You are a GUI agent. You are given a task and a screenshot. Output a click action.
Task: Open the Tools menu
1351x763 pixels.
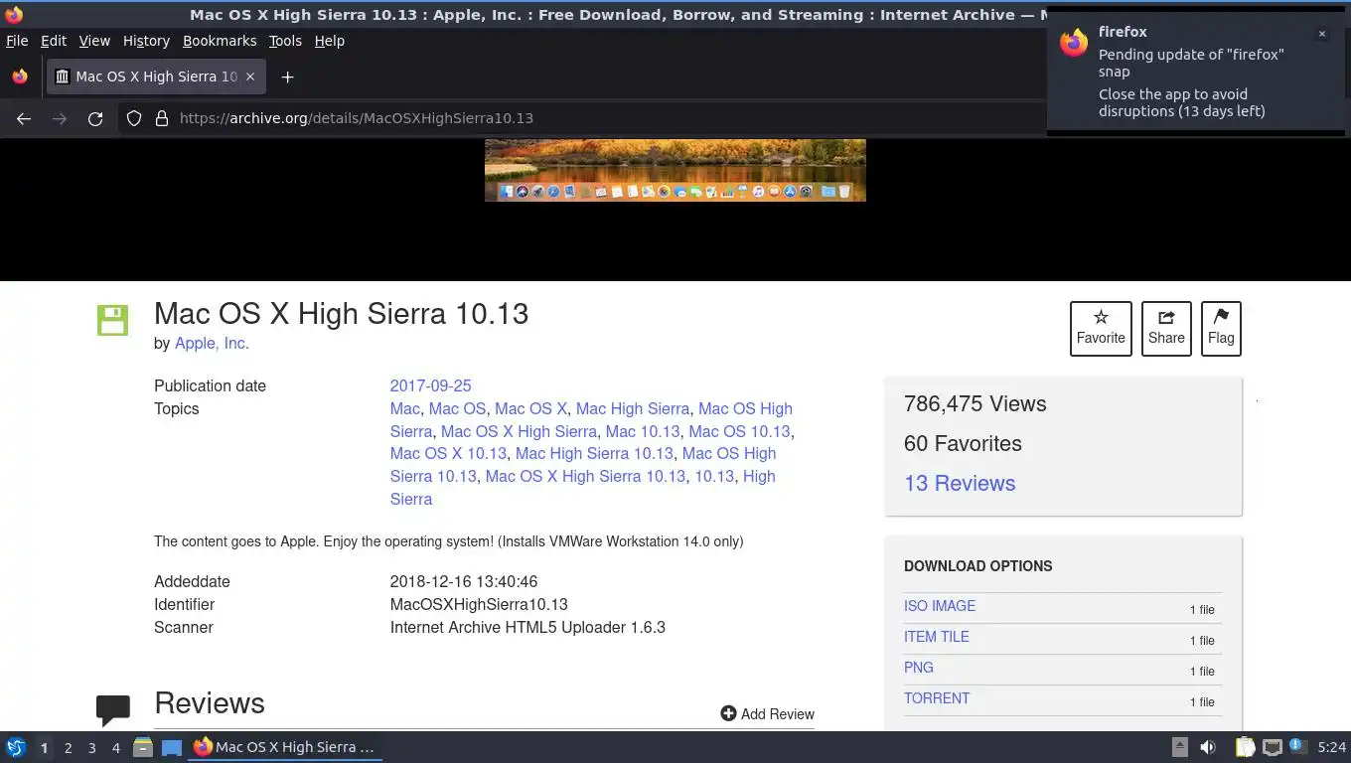(285, 41)
